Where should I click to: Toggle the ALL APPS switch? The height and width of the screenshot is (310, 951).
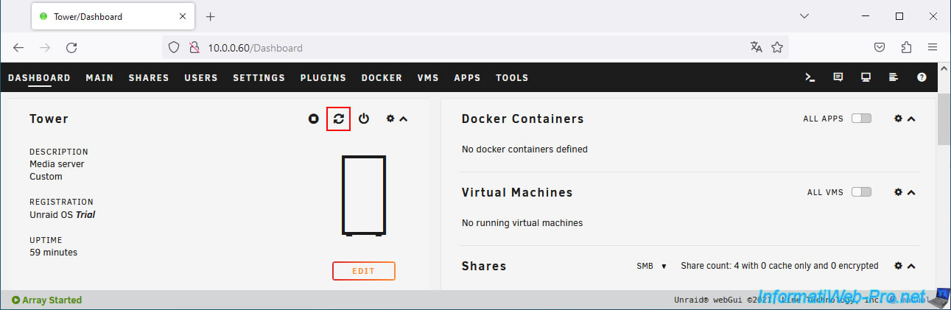tap(860, 119)
